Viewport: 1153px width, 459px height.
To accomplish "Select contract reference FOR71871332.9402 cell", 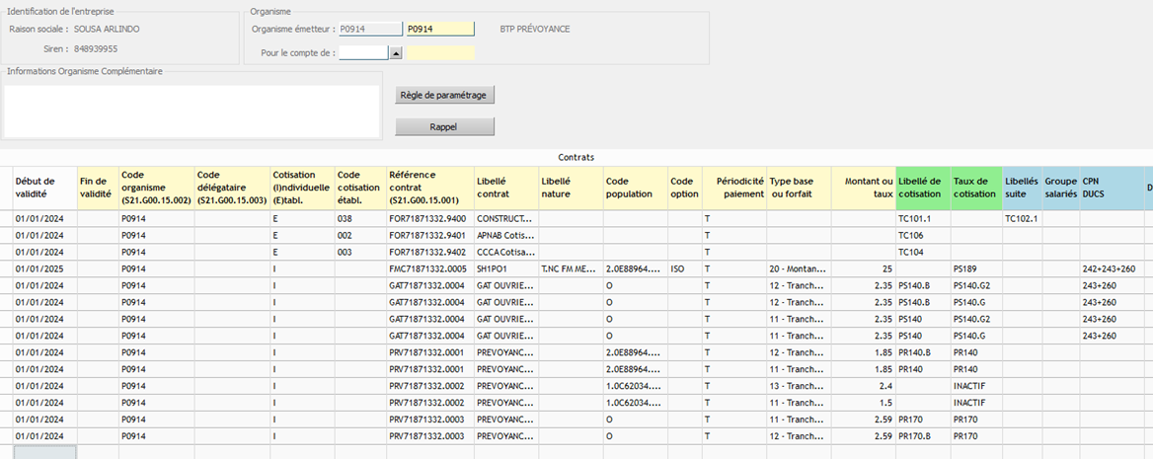I will [431, 253].
